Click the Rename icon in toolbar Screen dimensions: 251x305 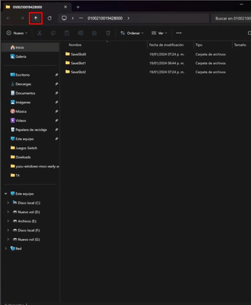pos(81,33)
